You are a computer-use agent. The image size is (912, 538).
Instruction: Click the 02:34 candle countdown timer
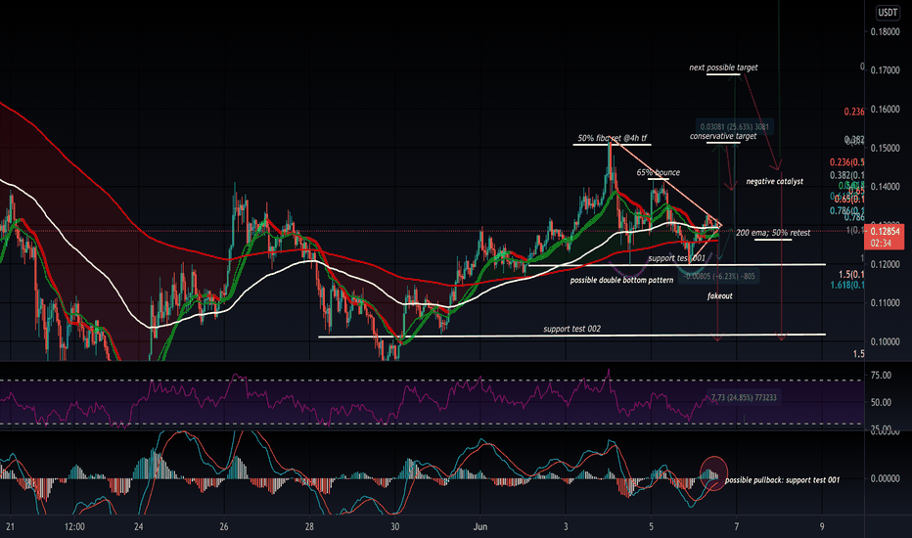pyautogui.click(x=881, y=243)
